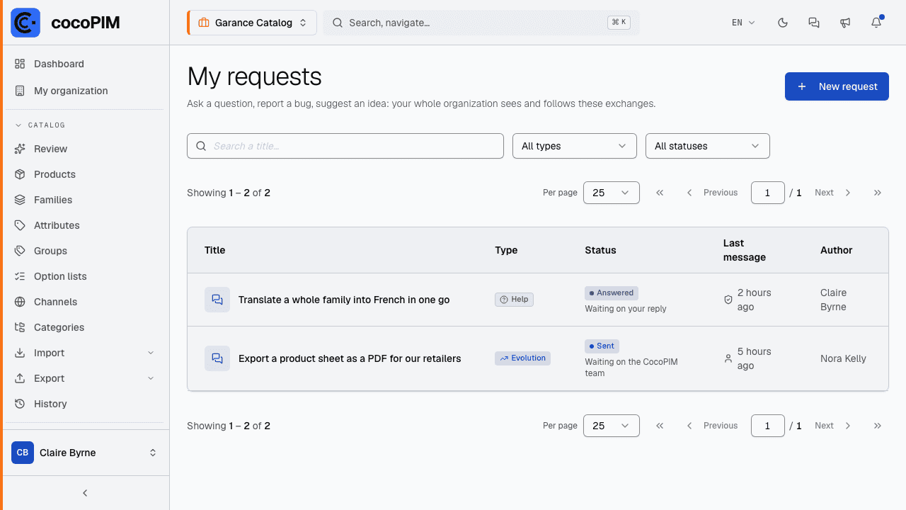Screen dimensions: 906x510
Task: Click the cocoPIM logo icon
Action: 25,23
